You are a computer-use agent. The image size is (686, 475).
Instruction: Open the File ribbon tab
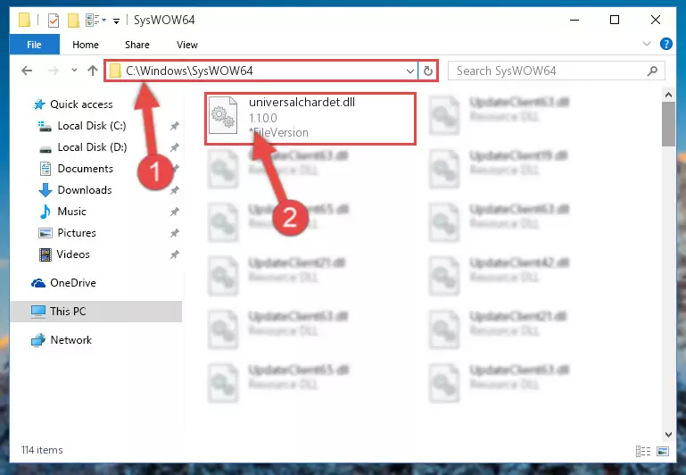point(34,45)
